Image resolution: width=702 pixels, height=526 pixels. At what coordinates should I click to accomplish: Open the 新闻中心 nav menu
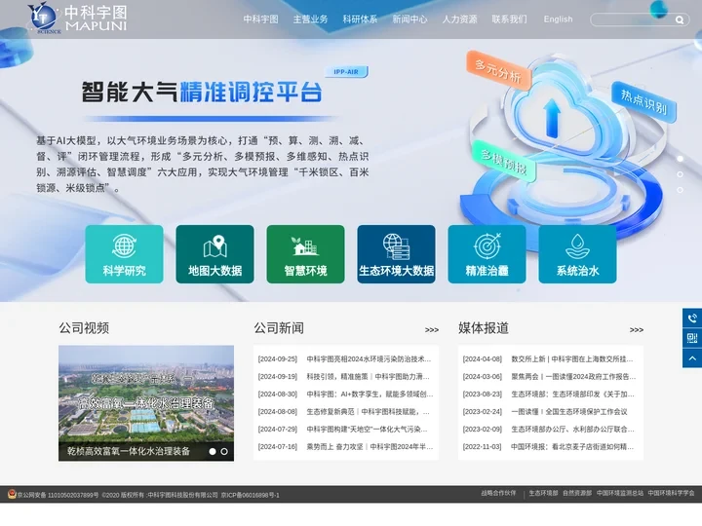tap(410, 19)
